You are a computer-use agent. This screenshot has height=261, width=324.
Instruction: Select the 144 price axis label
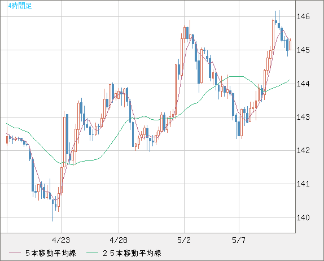click(x=303, y=84)
